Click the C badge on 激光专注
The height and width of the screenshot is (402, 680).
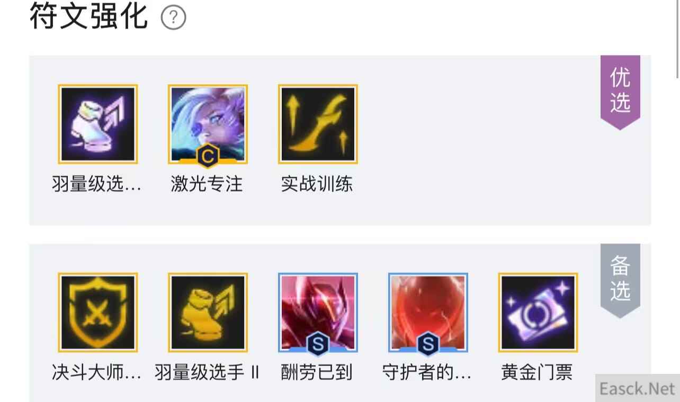[208, 157]
